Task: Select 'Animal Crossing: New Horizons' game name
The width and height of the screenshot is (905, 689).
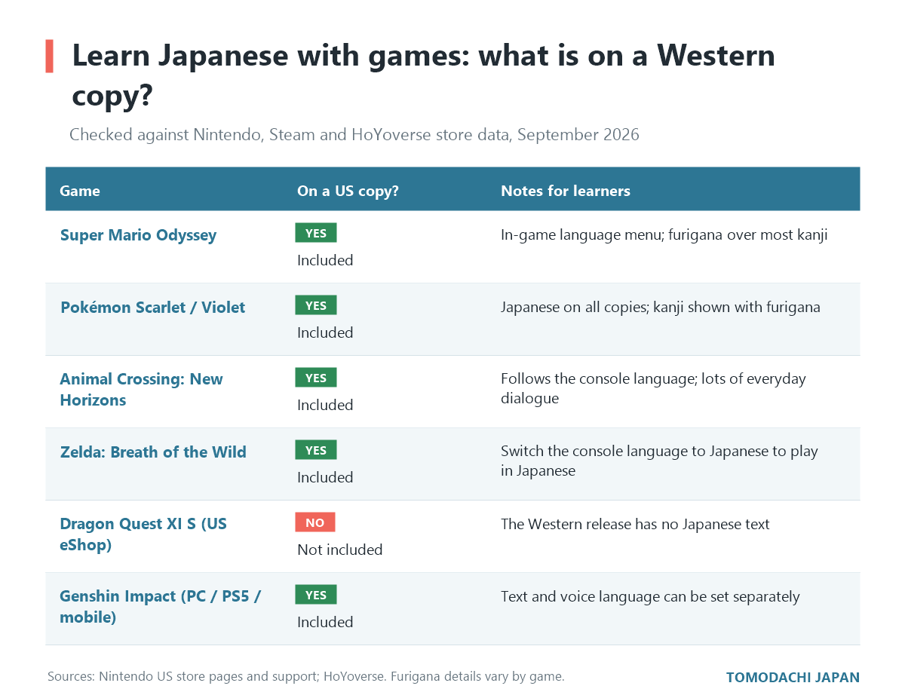Action: pyautogui.click(x=142, y=390)
